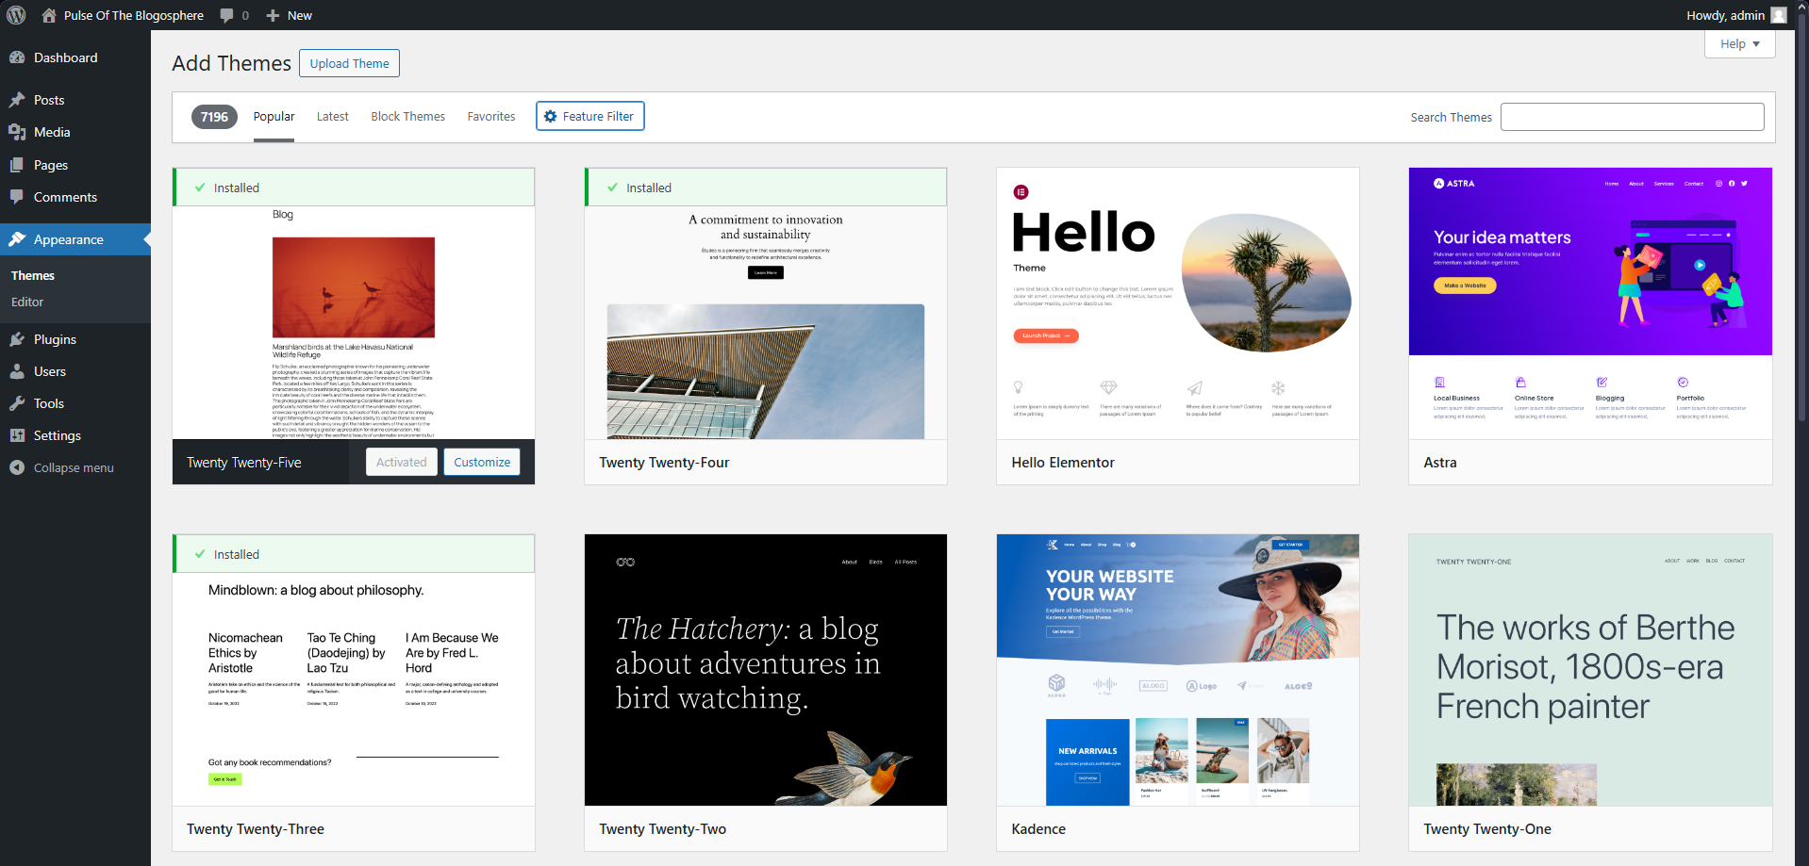The image size is (1809, 866).
Task: Collapse the admin sidebar menu
Action: coord(73,467)
